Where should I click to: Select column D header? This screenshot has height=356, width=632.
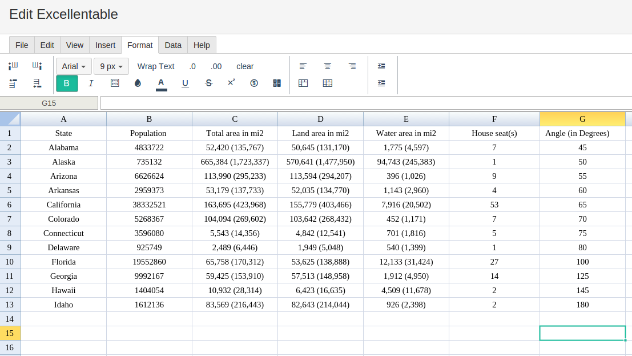coord(320,119)
